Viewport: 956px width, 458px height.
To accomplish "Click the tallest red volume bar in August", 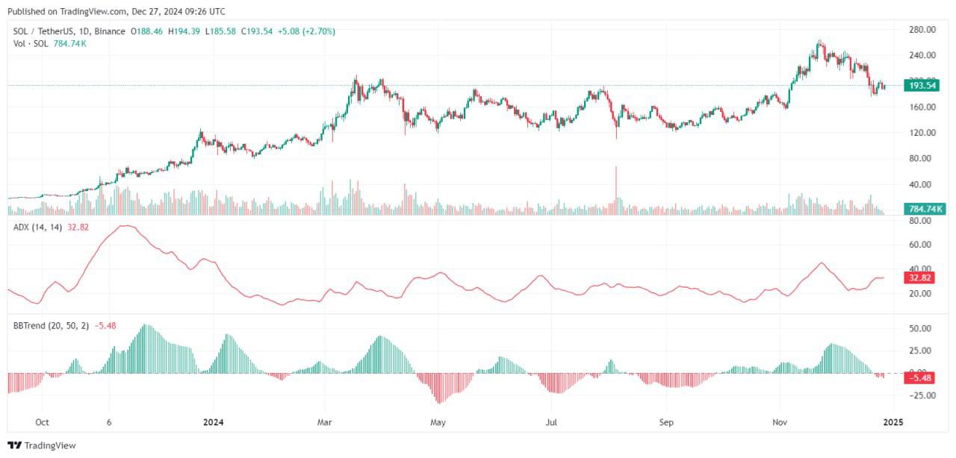I will point(616,190).
